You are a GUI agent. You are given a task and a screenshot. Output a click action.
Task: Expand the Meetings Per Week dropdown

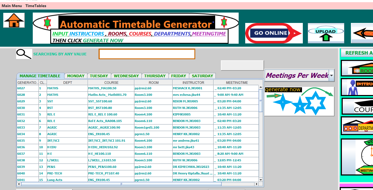[x=331, y=75]
